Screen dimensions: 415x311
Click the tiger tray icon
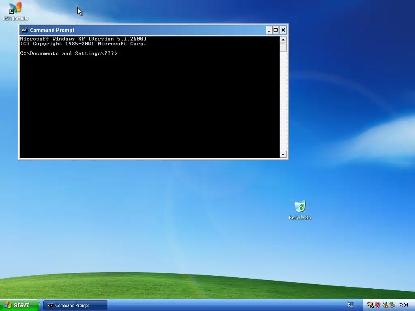pyautogui.click(x=370, y=305)
